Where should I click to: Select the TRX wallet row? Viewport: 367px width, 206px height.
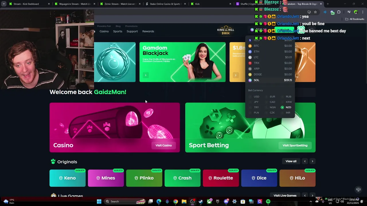click(270, 63)
